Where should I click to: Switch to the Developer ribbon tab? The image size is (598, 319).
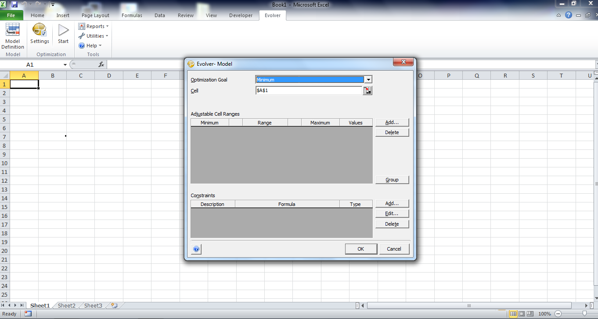[241, 15]
